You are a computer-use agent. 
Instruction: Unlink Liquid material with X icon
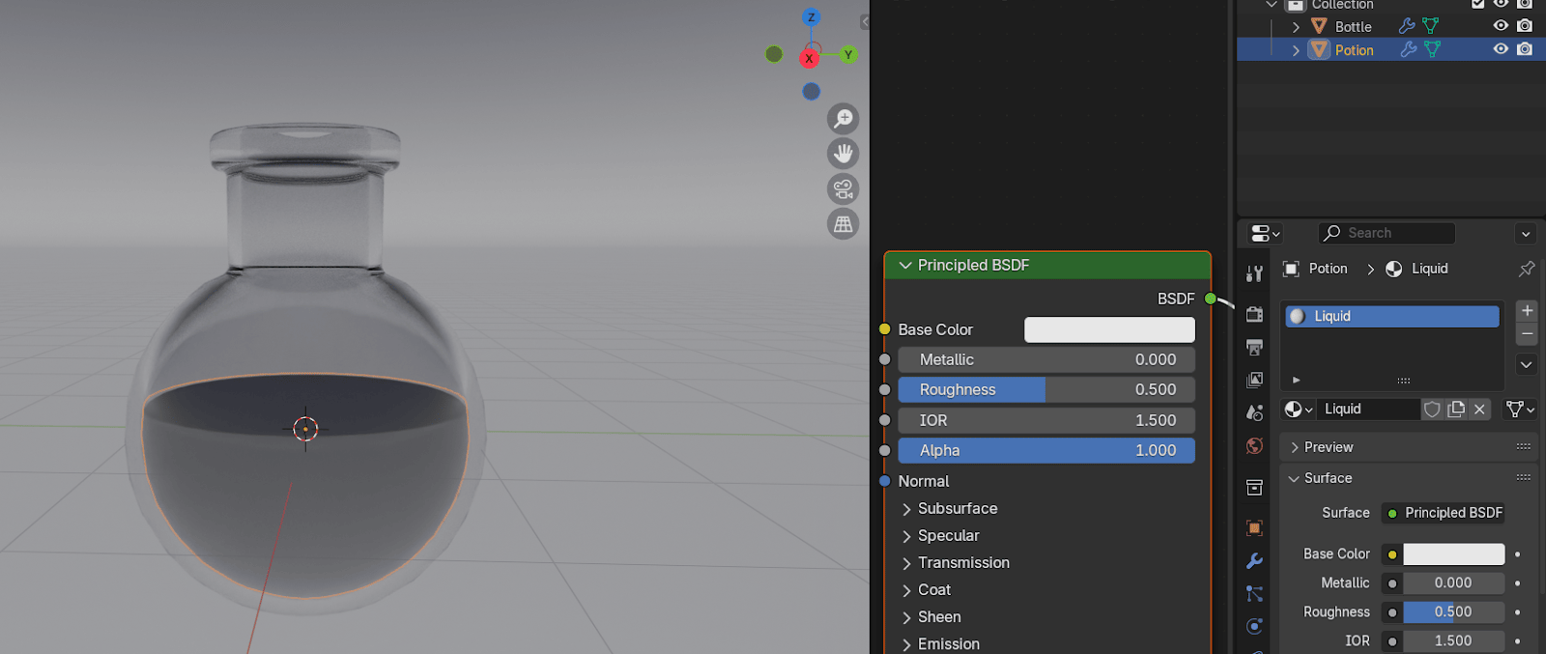pos(1479,410)
